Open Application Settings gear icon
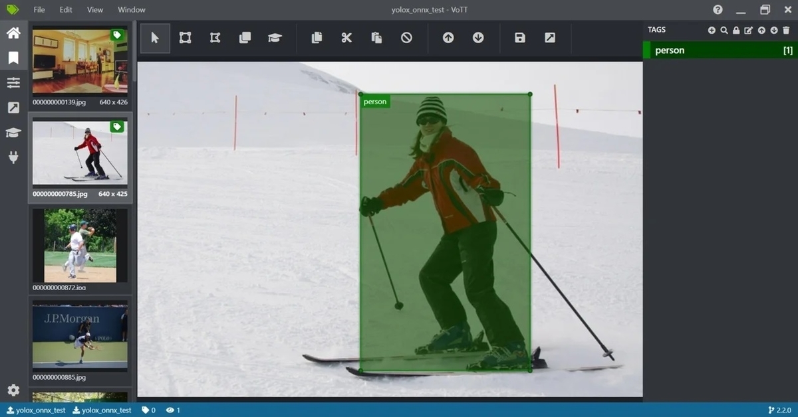 pos(13,390)
